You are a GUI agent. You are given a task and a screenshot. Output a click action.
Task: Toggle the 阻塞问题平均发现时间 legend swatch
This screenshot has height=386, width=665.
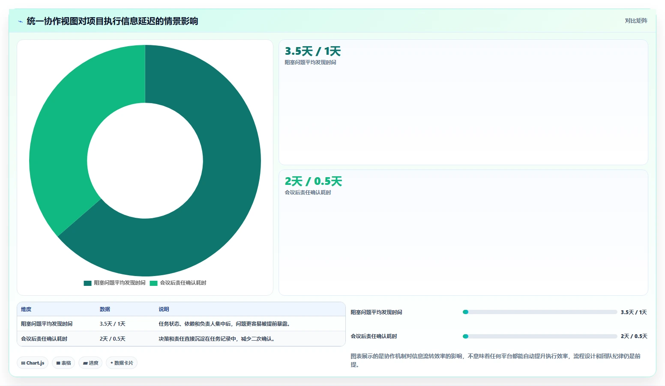coord(87,283)
